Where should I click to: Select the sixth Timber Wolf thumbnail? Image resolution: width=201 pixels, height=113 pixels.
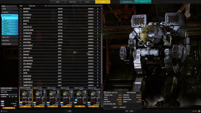coord(94,95)
